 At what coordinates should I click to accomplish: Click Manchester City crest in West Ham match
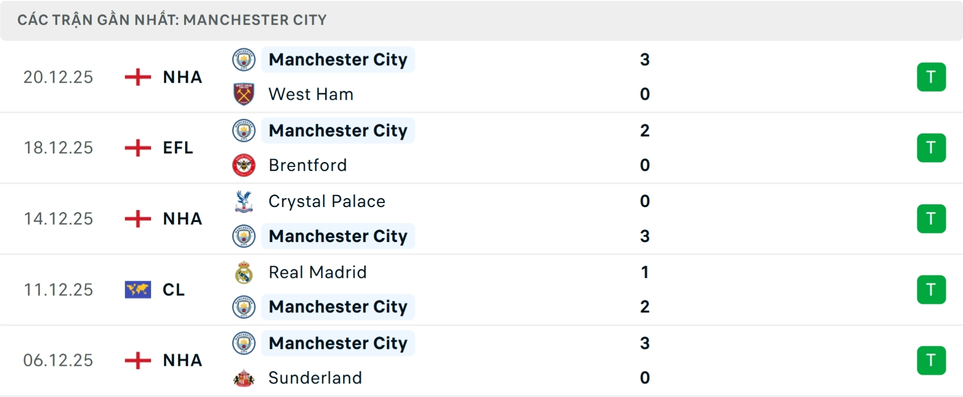click(244, 60)
